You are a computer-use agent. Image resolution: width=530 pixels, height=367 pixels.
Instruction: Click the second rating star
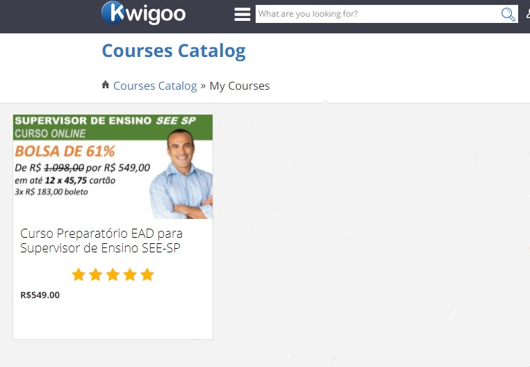96,275
